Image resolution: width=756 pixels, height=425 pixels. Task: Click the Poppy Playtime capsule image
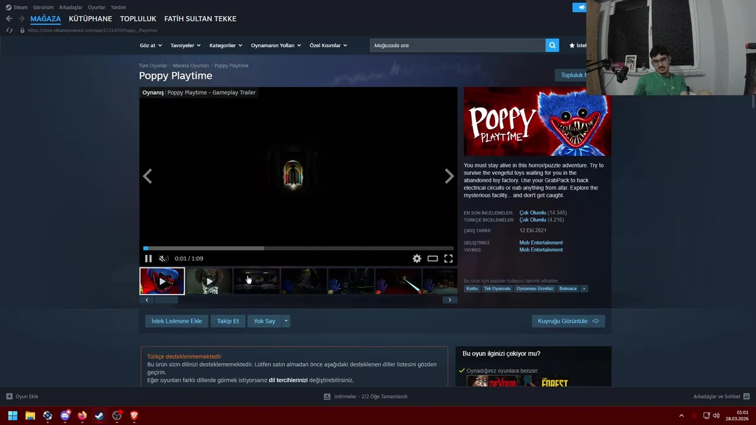tap(537, 122)
